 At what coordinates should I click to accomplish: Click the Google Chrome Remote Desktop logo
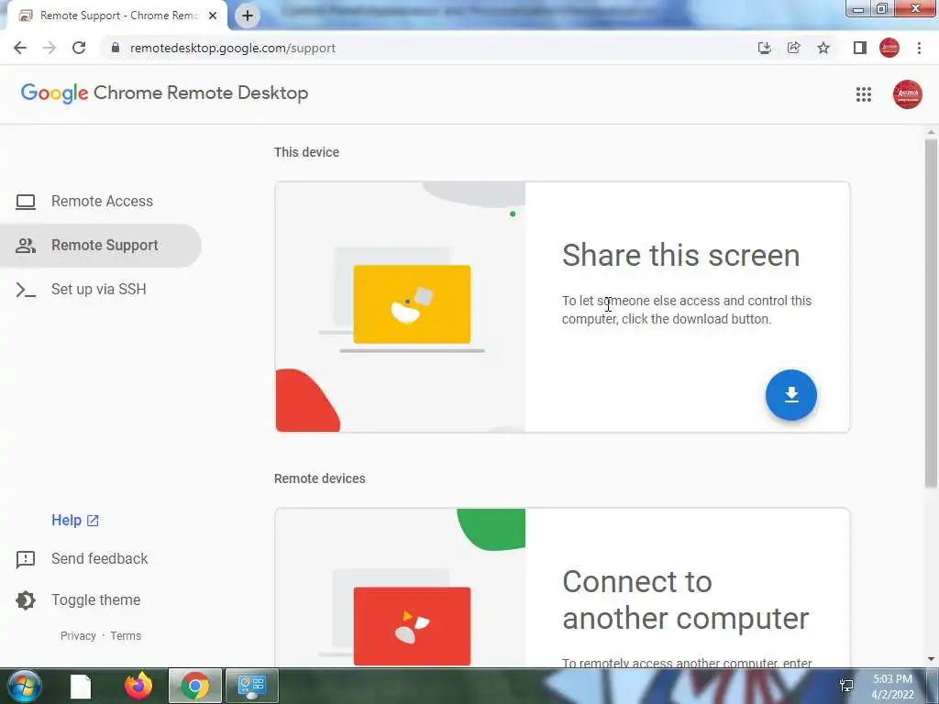[165, 93]
